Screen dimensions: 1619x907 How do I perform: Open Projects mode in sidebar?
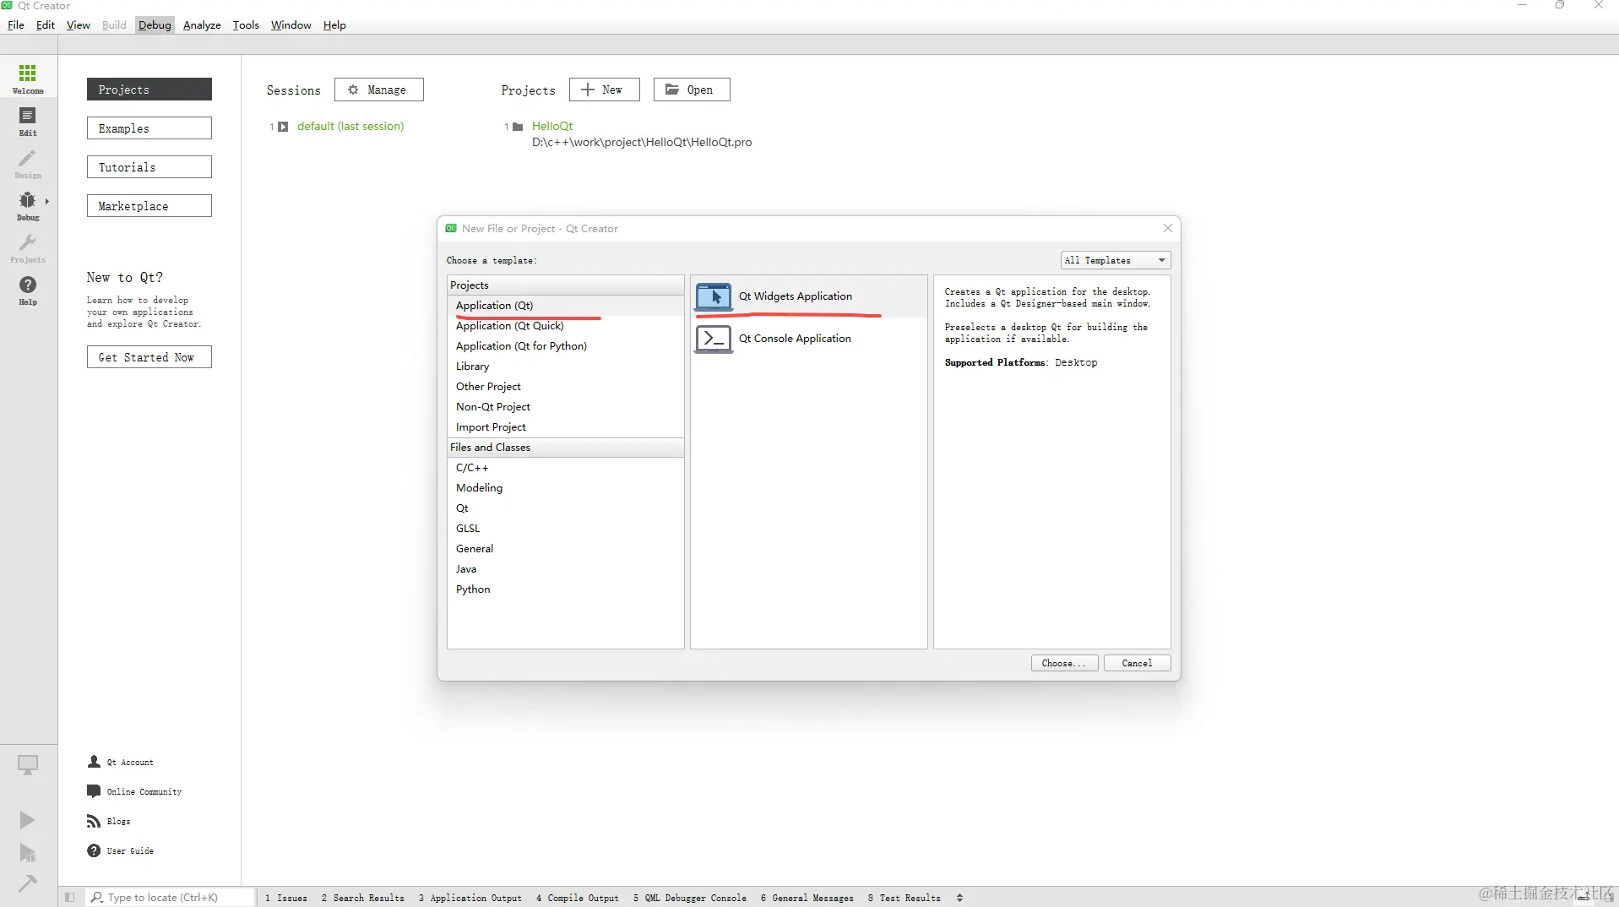tap(28, 248)
